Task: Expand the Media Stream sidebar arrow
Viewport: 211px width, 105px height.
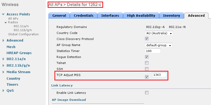Action: click(x=3, y=72)
